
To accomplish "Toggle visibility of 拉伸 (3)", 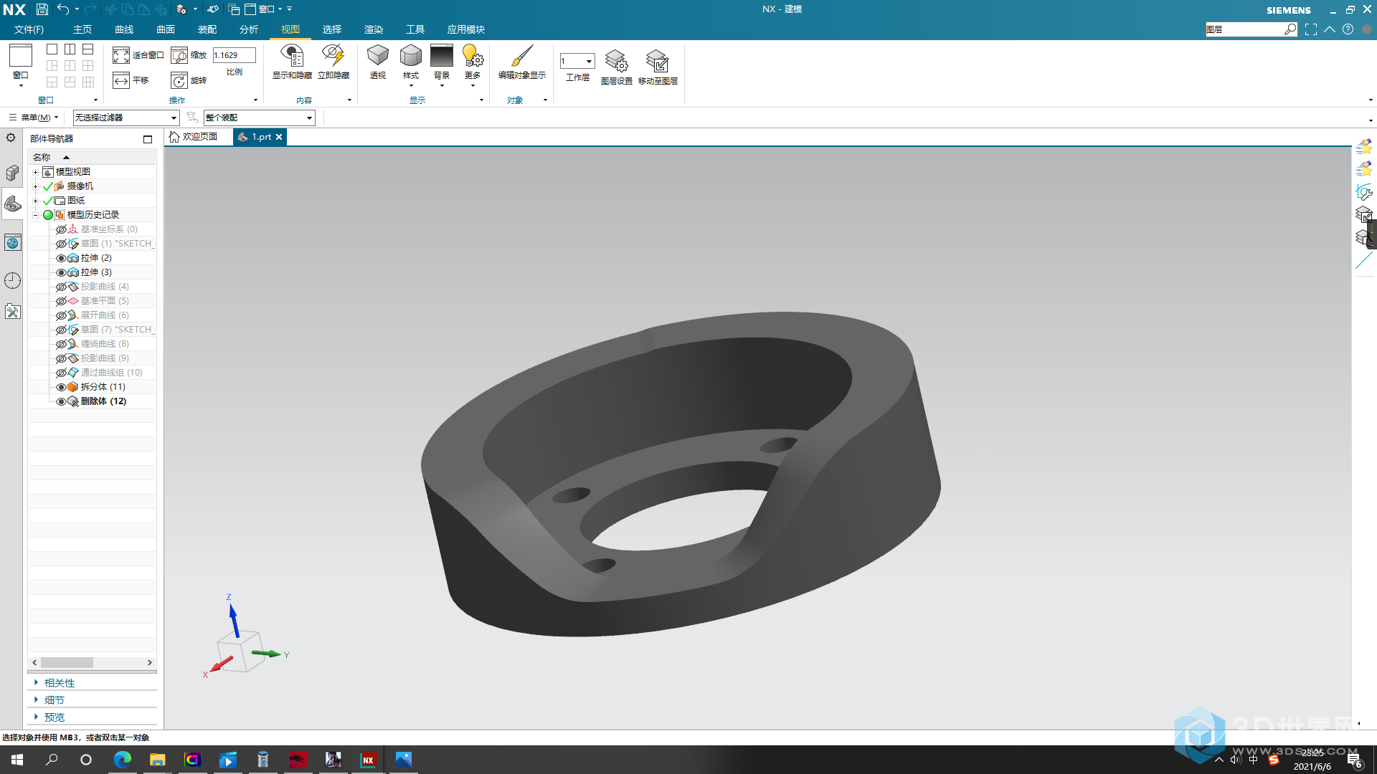I will coord(61,272).
